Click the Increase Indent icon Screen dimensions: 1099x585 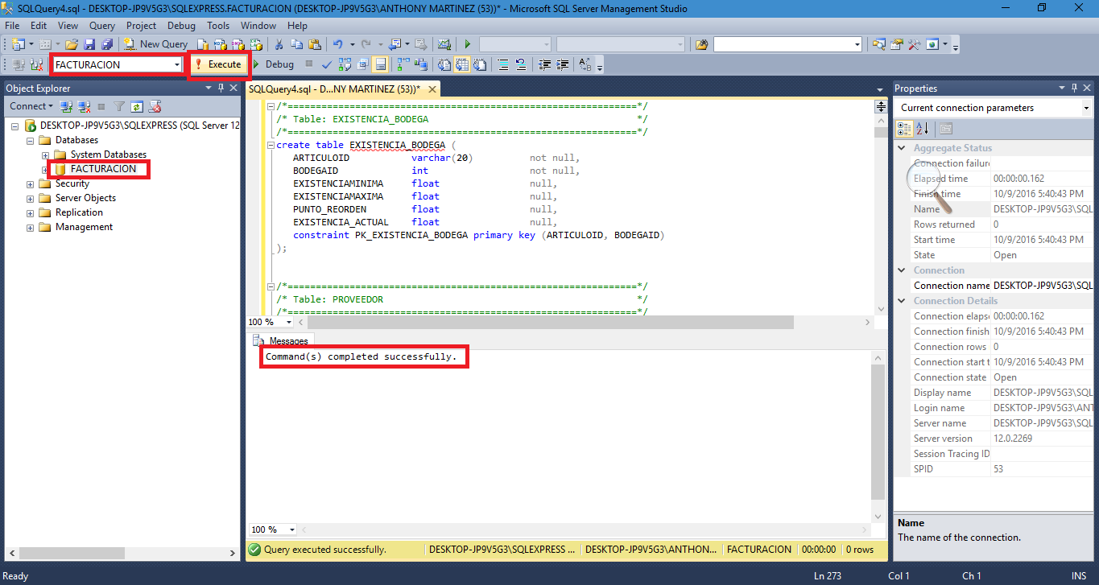click(x=563, y=64)
